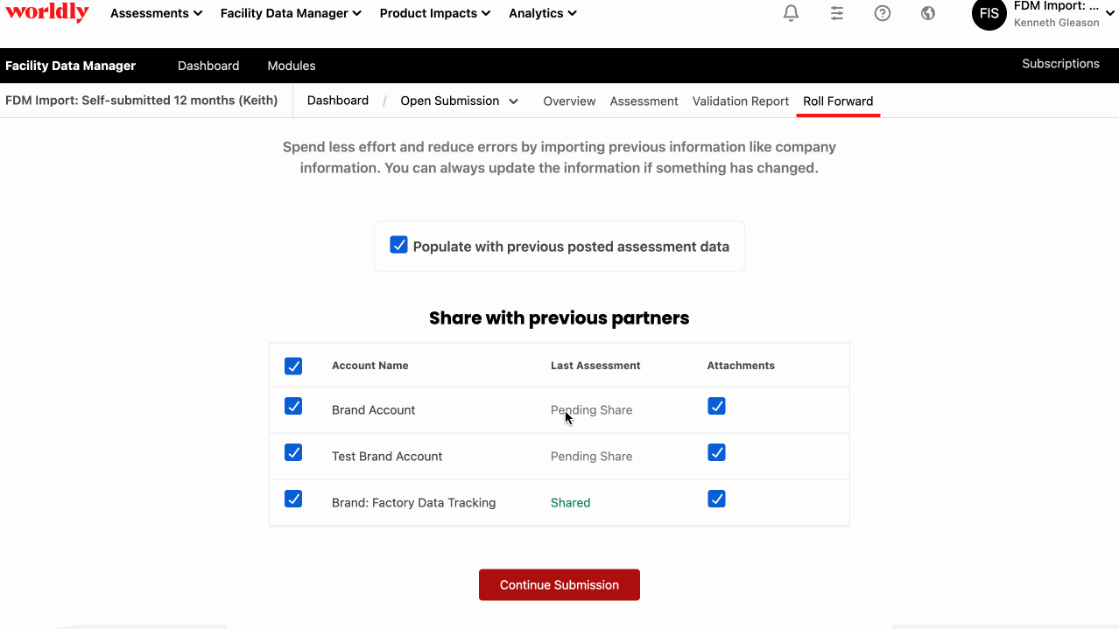
Task: Switch to the Validation Report tab
Action: (741, 101)
